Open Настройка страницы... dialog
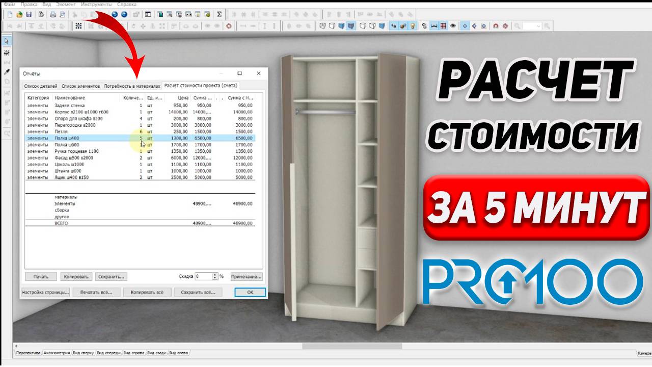This screenshot has height=367, width=652. [x=45, y=293]
